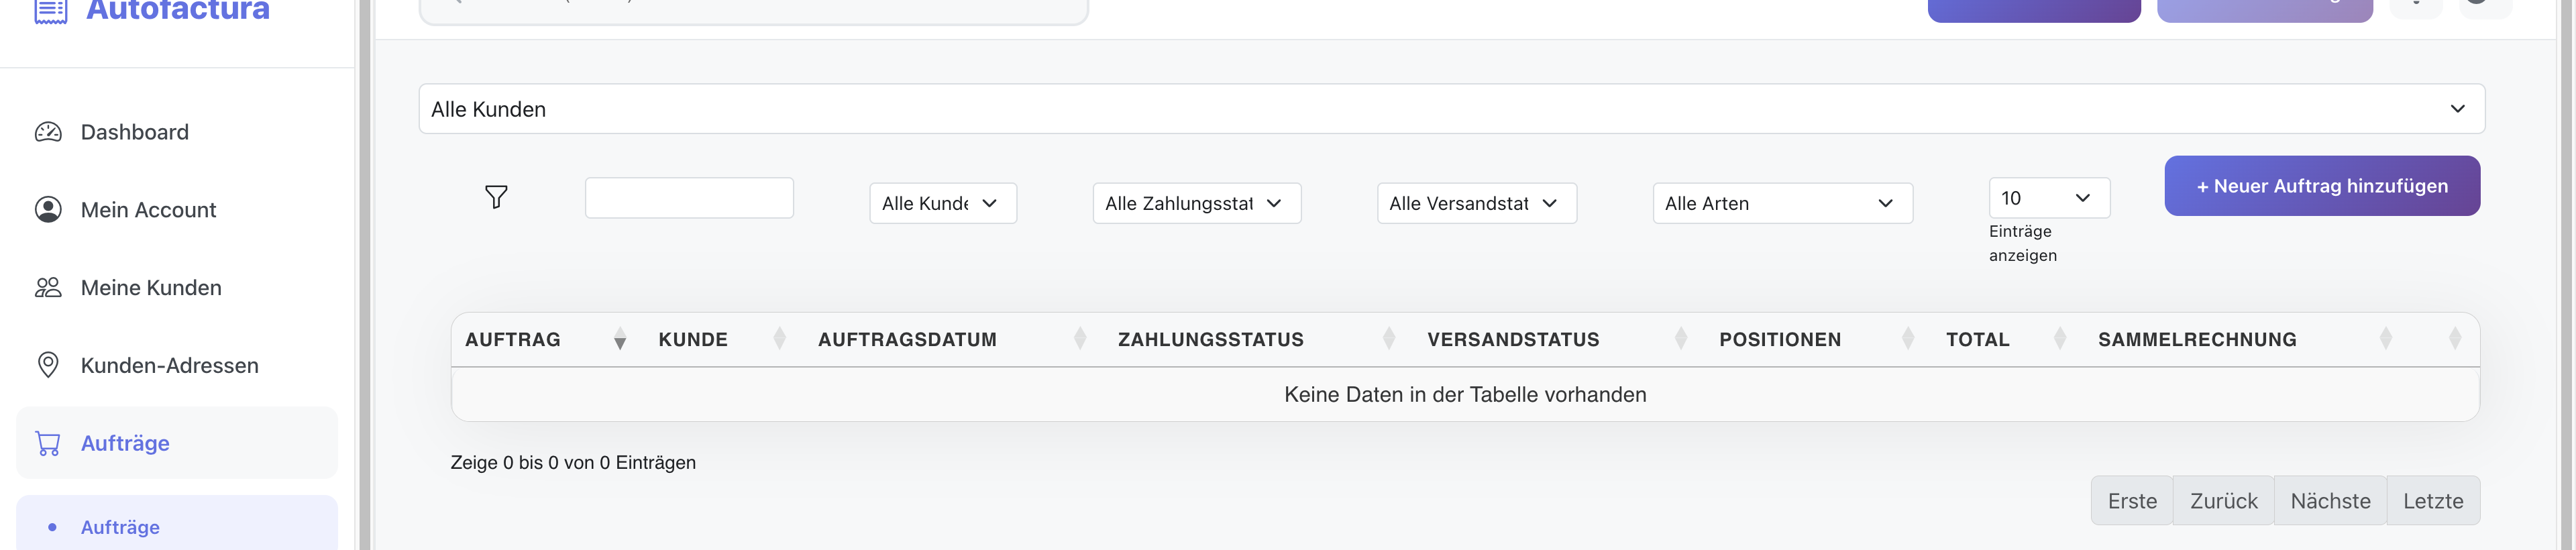This screenshot has height=550, width=2576.
Task: Click the Letzte pagination button
Action: point(2433,500)
